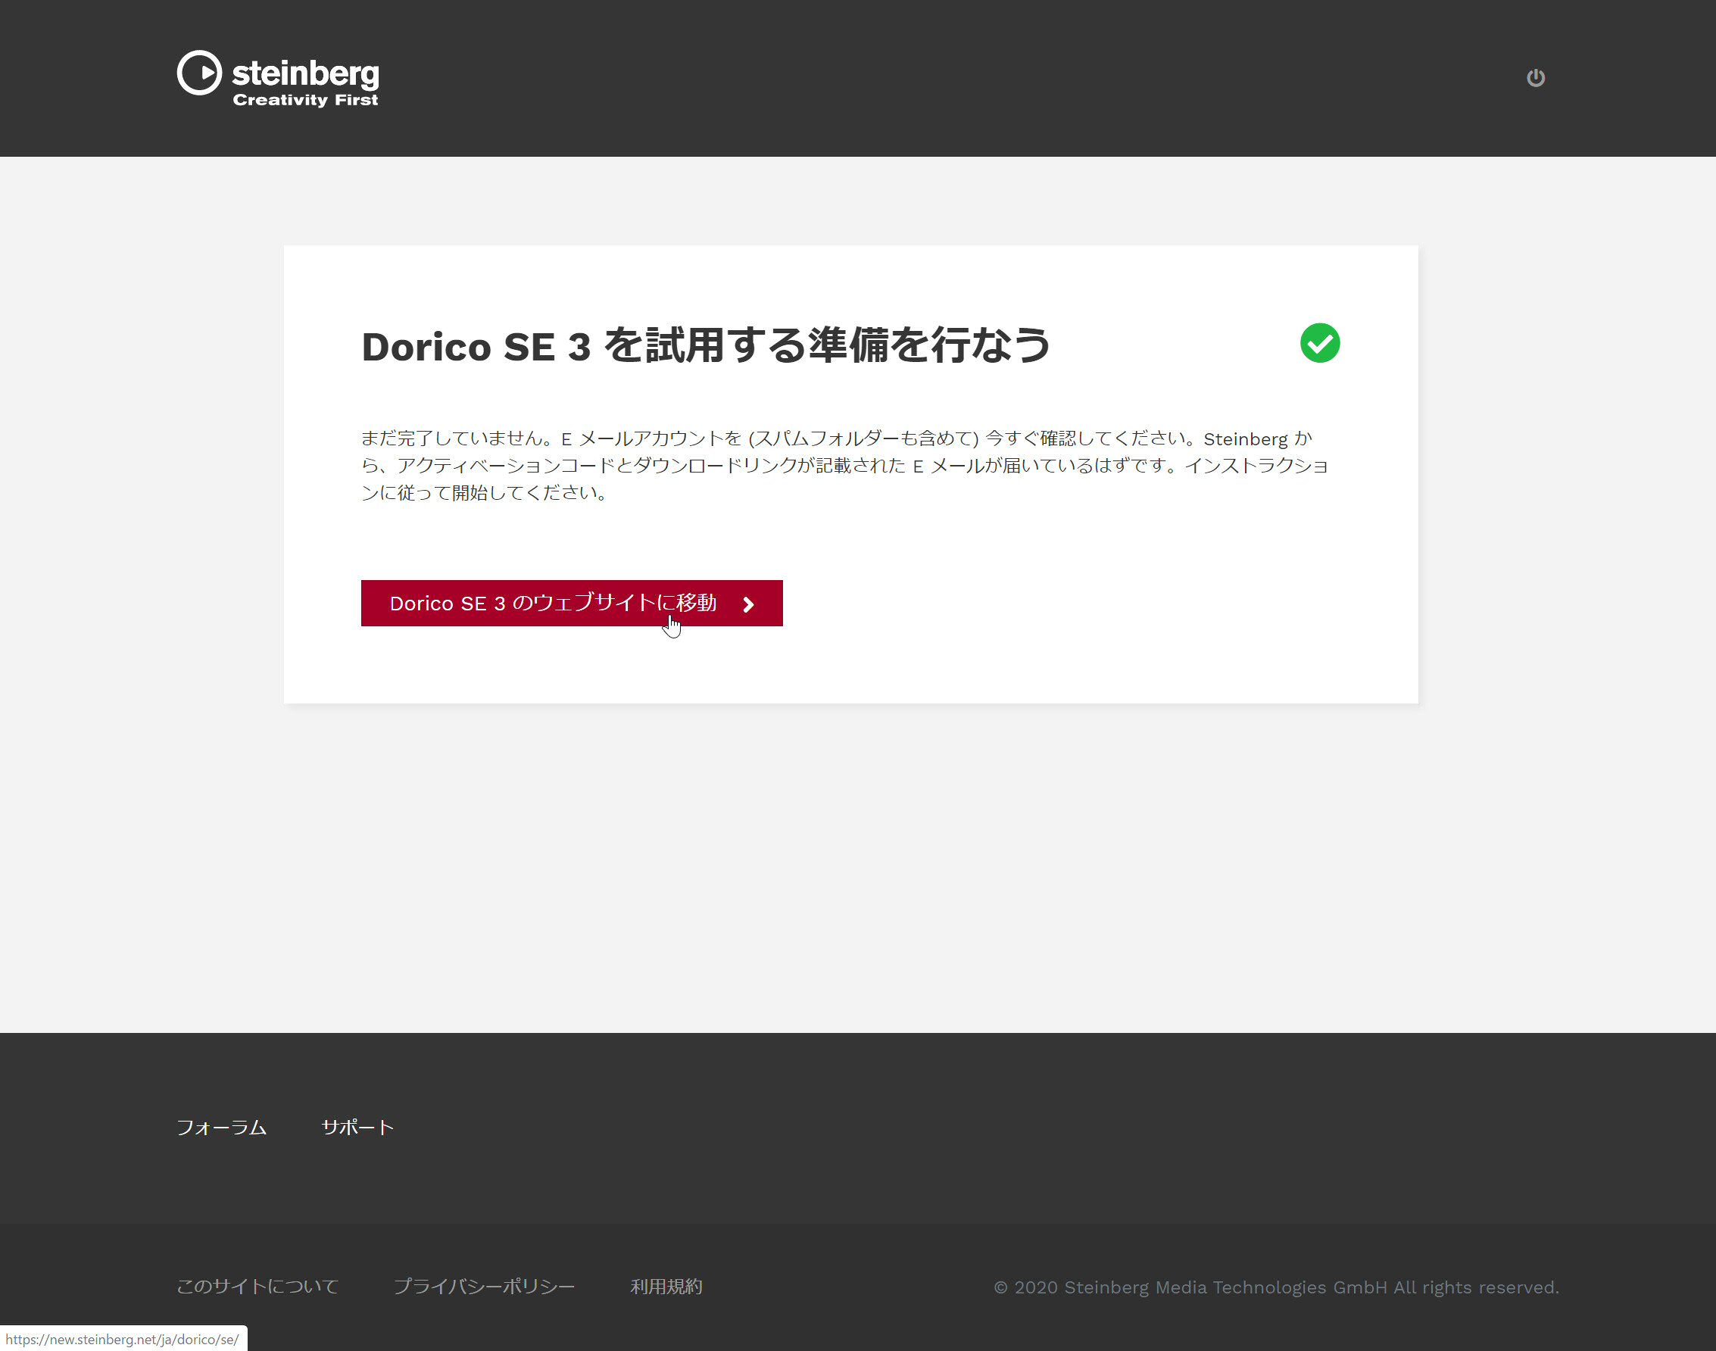Open the 利用規約 link

point(666,1287)
